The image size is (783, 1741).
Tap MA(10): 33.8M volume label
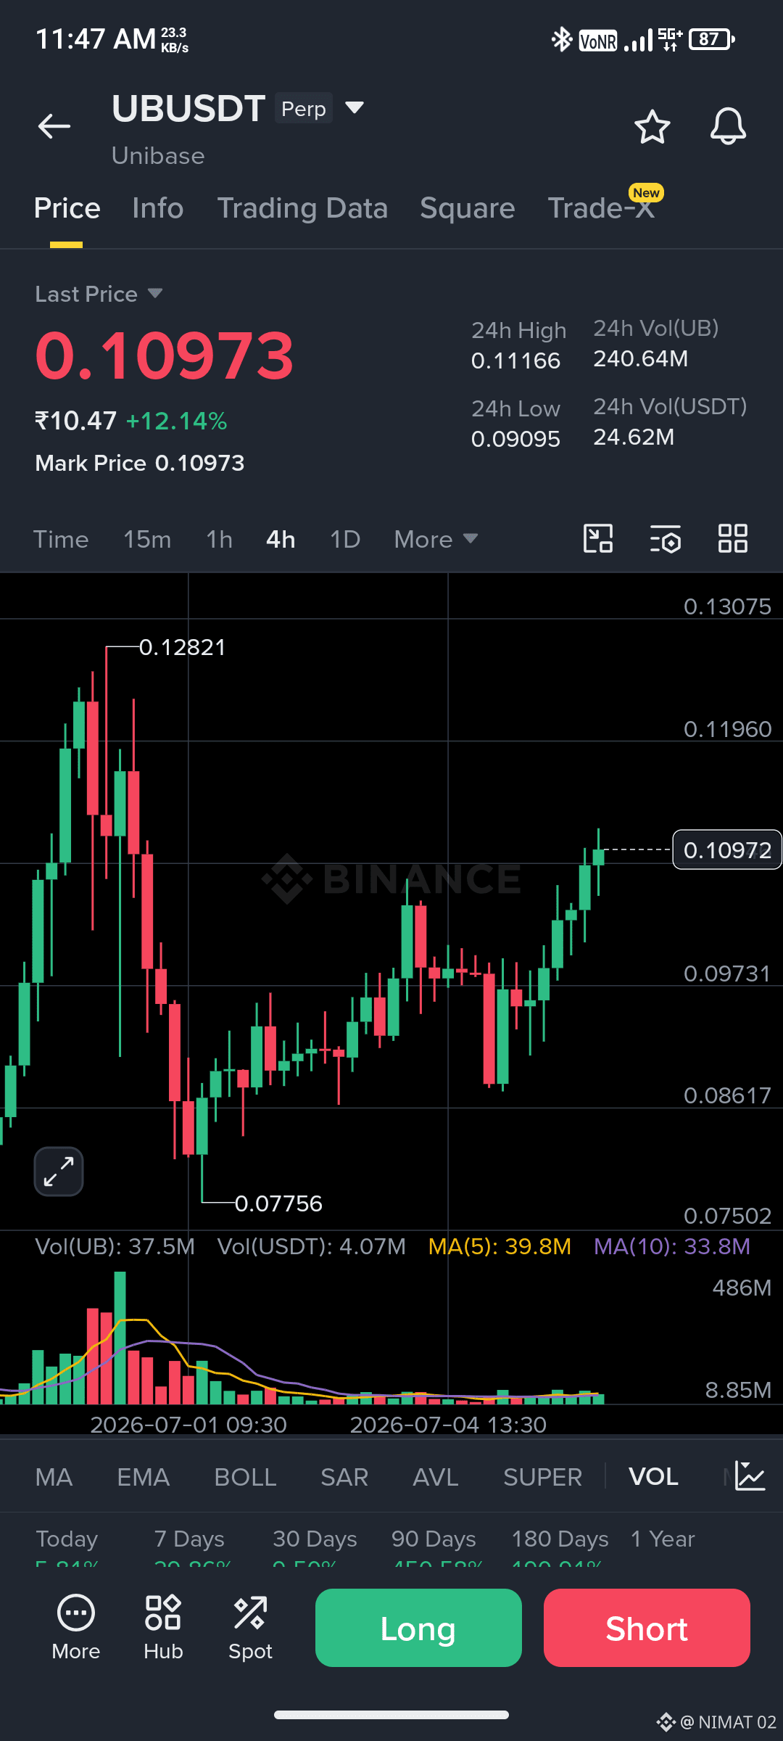[x=672, y=1246]
